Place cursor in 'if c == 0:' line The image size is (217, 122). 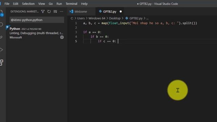tap(107, 41)
